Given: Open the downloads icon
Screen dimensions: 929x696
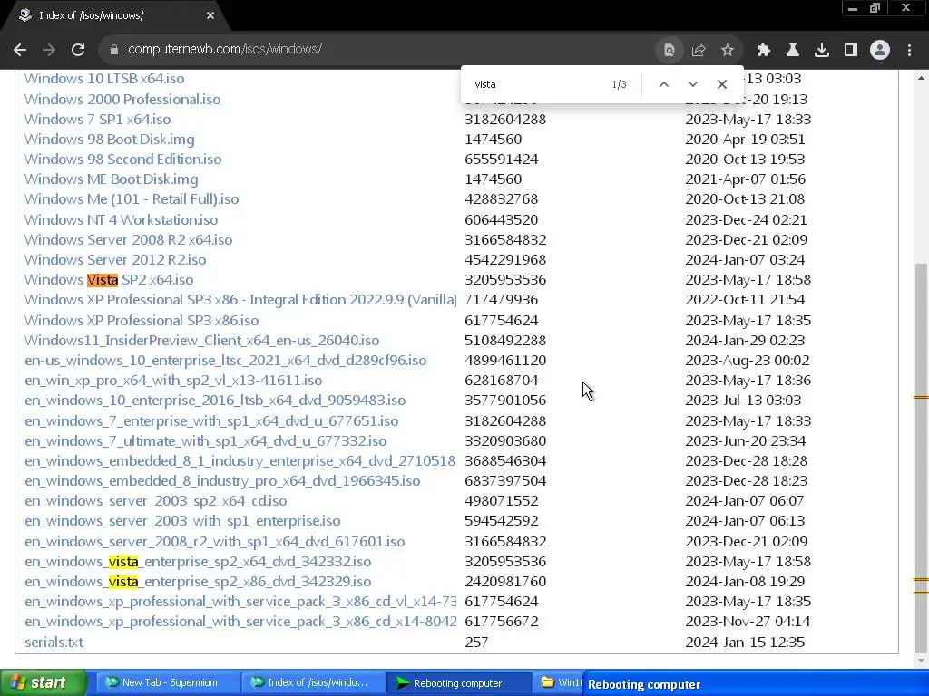Looking at the screenshot, I should [x=822, y=51].
